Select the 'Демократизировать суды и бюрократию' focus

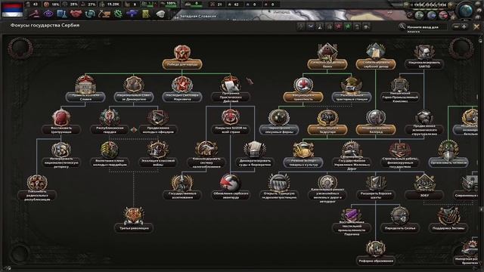pos(255,155)
